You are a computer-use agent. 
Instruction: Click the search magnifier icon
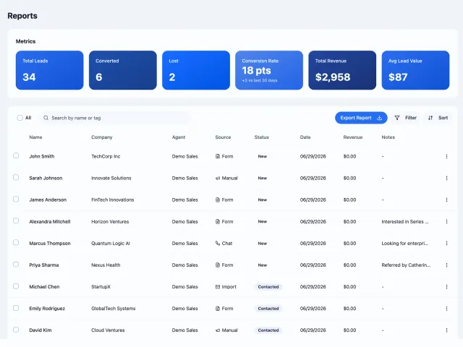[x=46, y=118]
